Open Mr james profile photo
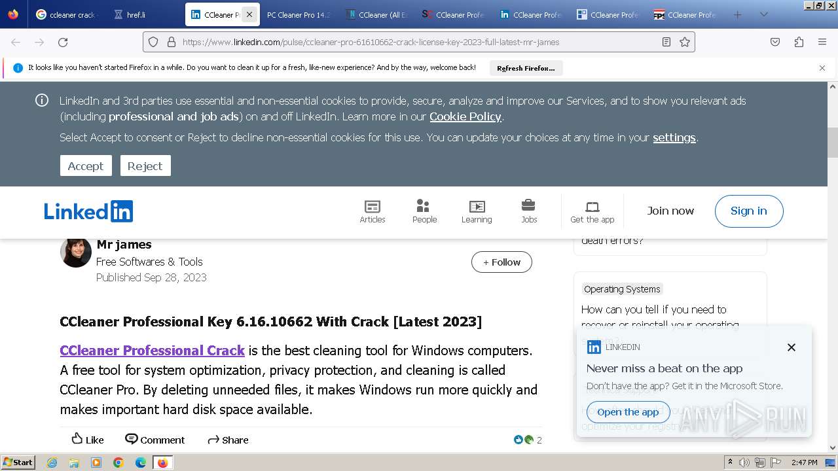 point(76,253)
